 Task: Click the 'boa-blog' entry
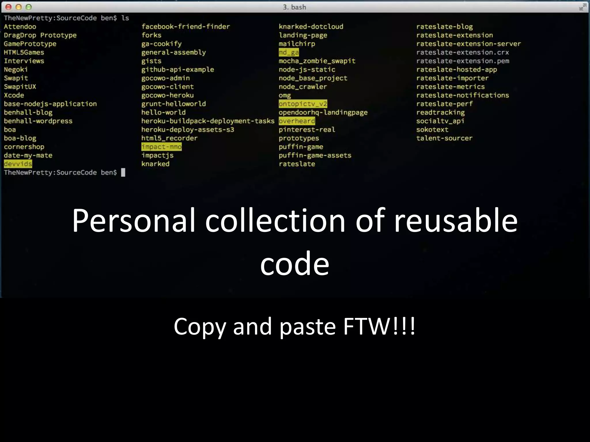20,138
